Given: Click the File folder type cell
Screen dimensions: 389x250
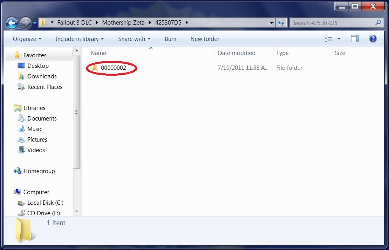Looking at the screenshot, I should [x=289, y=68].
